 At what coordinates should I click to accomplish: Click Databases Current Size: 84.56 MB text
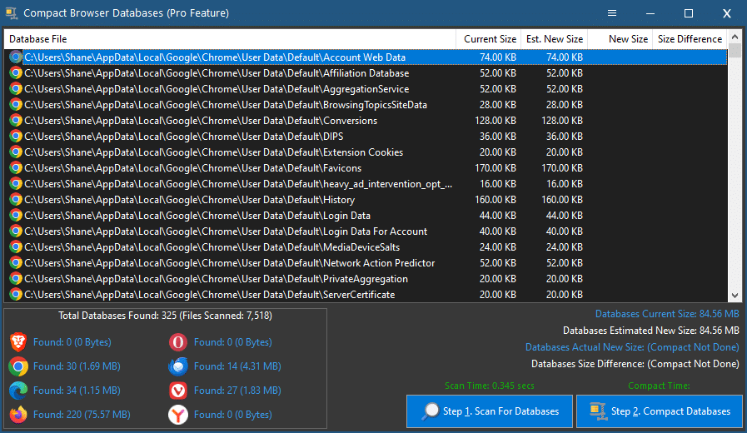[667, 314]
